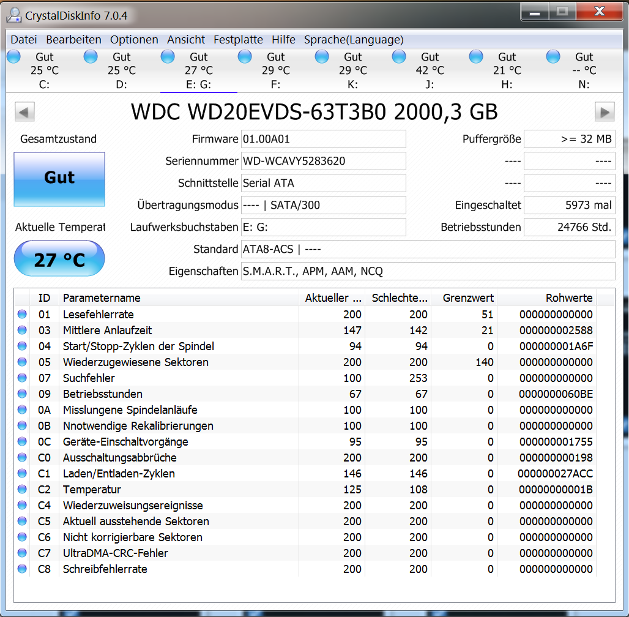
Task: Select raw value 000000002588
Action: pos(556,331)
